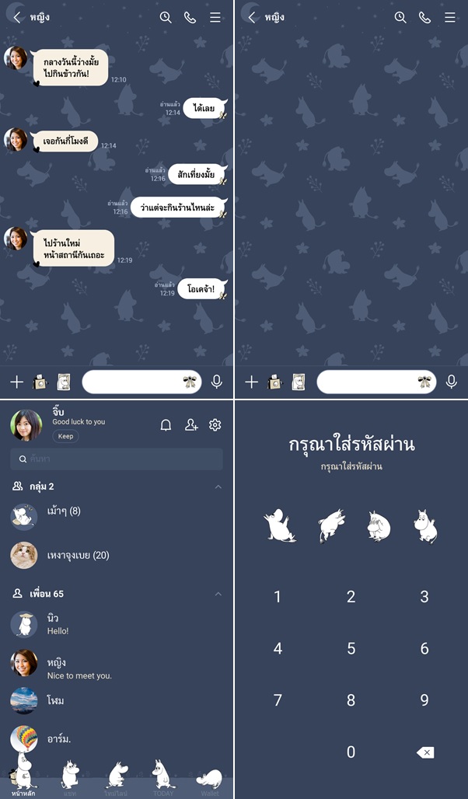Tap the Keep button under profile
Screen dimensions: 468x799
coord(65,436)
